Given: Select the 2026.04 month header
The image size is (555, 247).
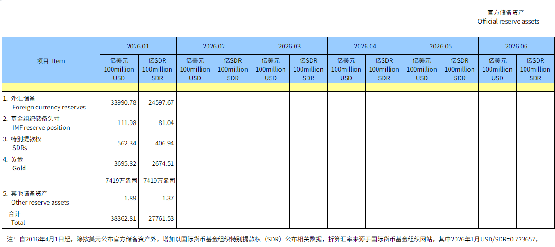Looking at the screenshot, I should [365, 46].
